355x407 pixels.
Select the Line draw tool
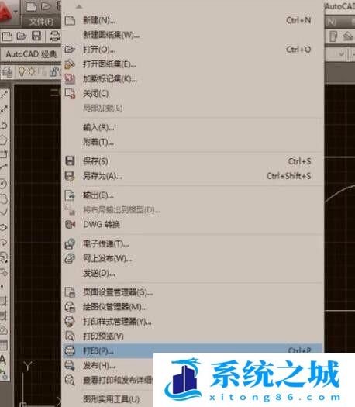tap(4, 95)
